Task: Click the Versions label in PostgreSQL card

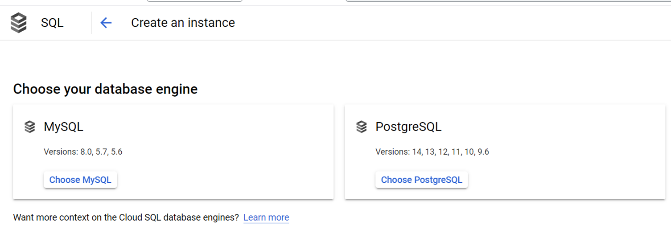Action: (x=392, y=152)
